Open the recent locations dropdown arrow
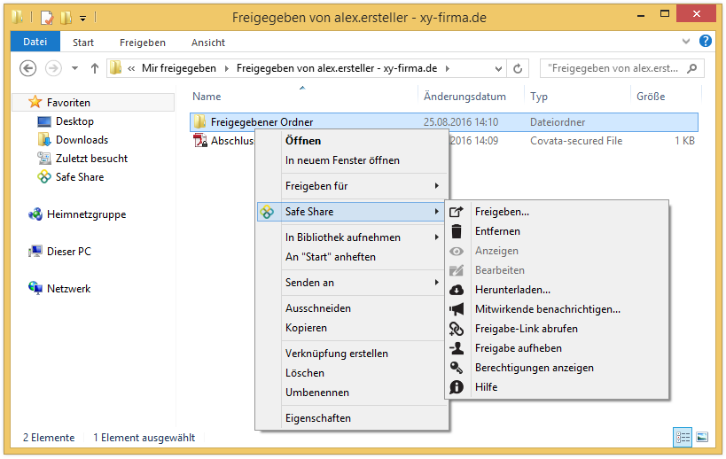The width and height of the screenshot is (726, 459). 74,68
